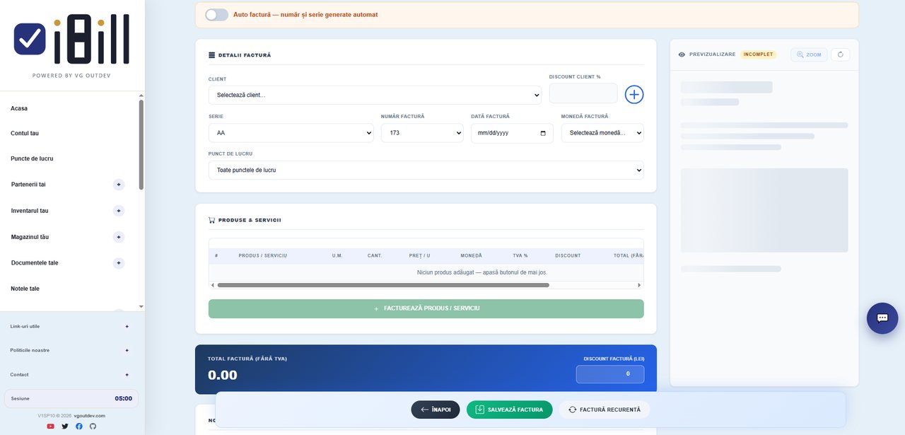Click the Discount client % input

(x=583, y=93)
